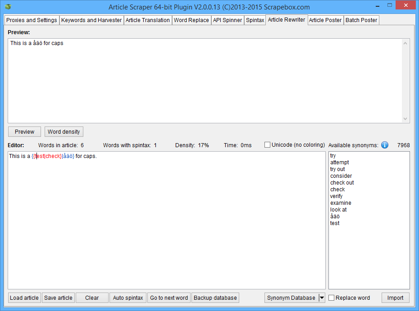Go to the Word Replace tab
The image size is (419, 311).
pyautogui.click(x=191, y=20)
